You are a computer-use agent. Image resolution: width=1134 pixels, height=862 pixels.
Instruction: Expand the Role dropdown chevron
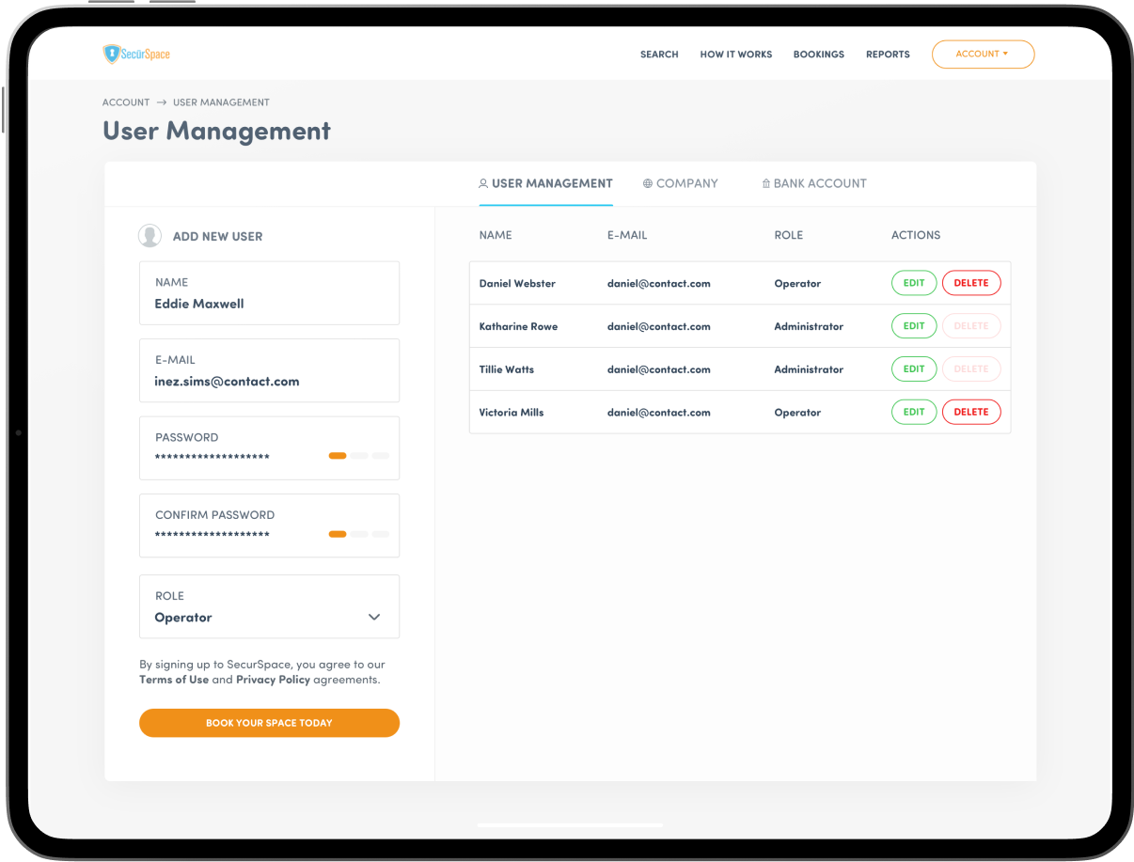coord(374,618)
